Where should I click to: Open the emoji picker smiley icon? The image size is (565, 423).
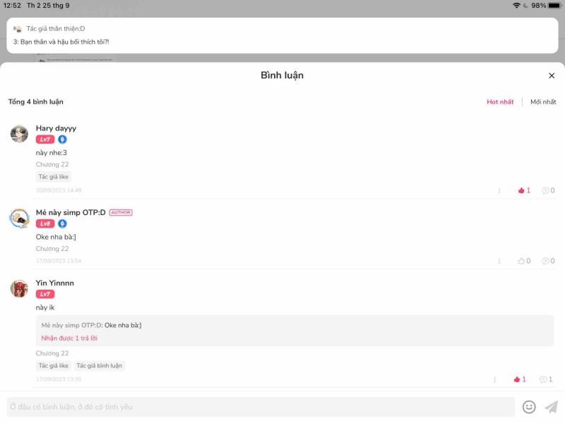click(529, 407)
